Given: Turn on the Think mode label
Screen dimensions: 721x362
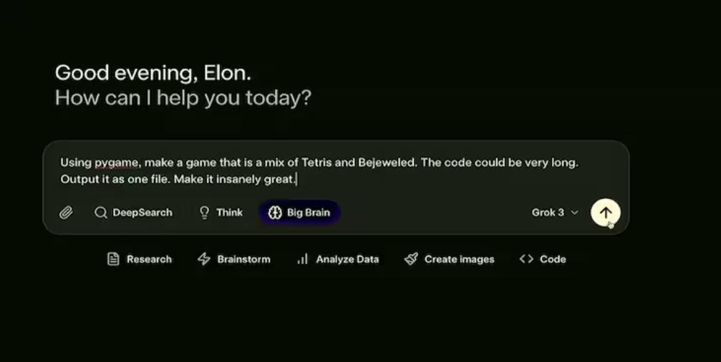Looking at the screenshot, I should pos(230,212).
